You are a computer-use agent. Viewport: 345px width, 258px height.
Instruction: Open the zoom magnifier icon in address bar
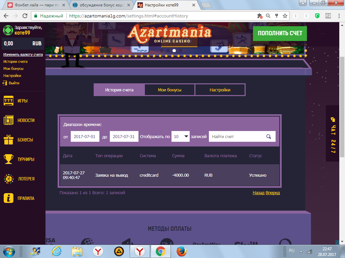click(268, 16)
